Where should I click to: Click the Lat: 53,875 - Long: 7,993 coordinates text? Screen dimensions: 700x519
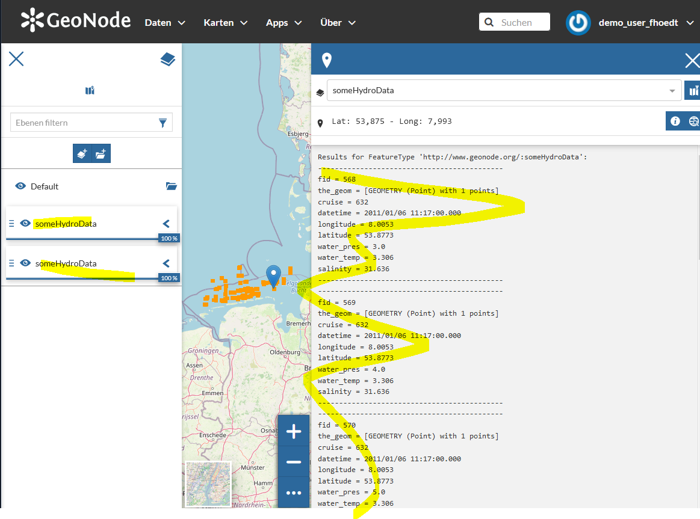(x=391, y=121)
